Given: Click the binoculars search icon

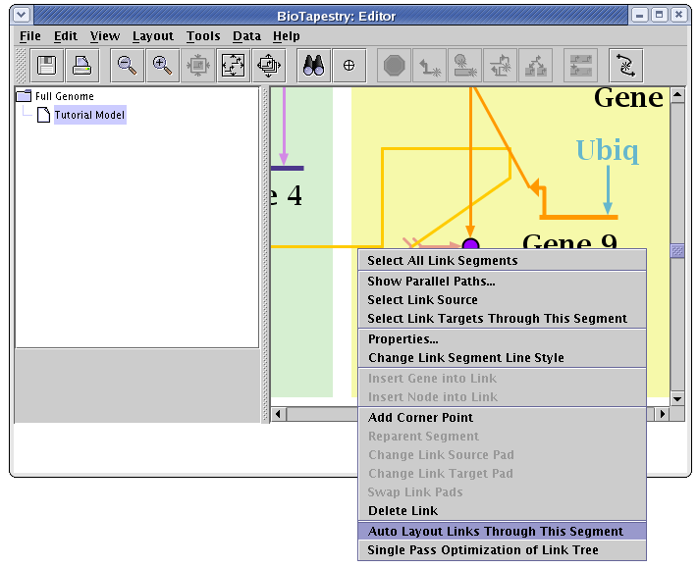Looking at the screenshot, I should click(x=314, y=66).
